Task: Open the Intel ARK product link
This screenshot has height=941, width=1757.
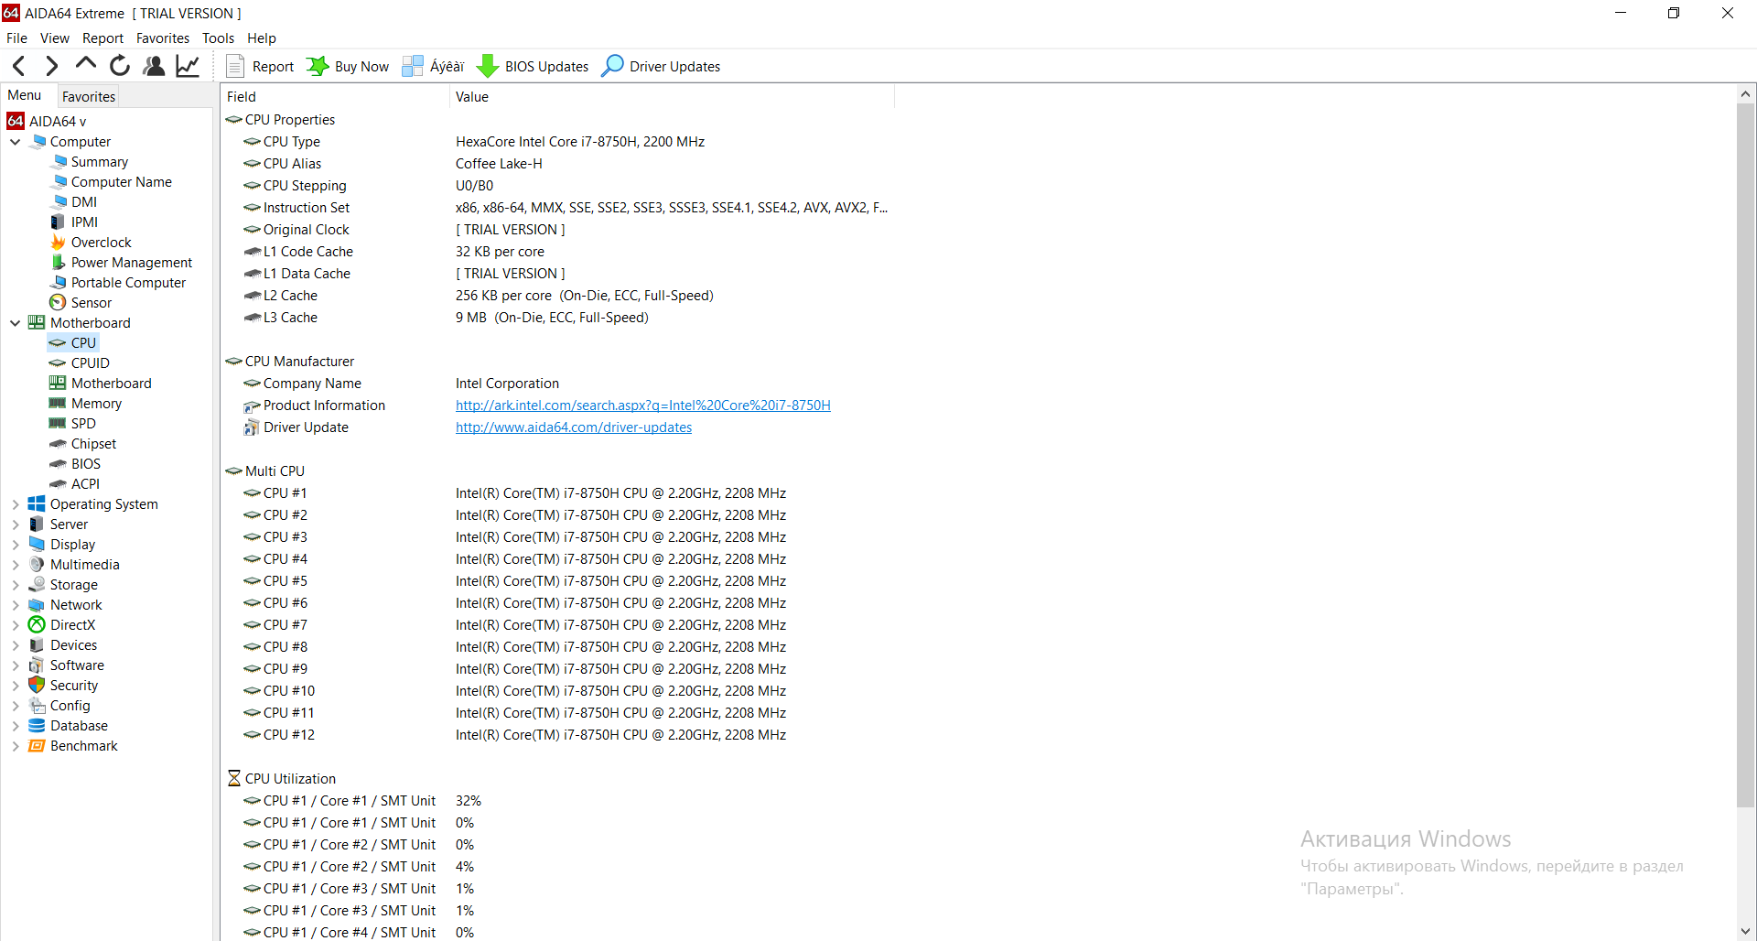Action: (643, 406)
